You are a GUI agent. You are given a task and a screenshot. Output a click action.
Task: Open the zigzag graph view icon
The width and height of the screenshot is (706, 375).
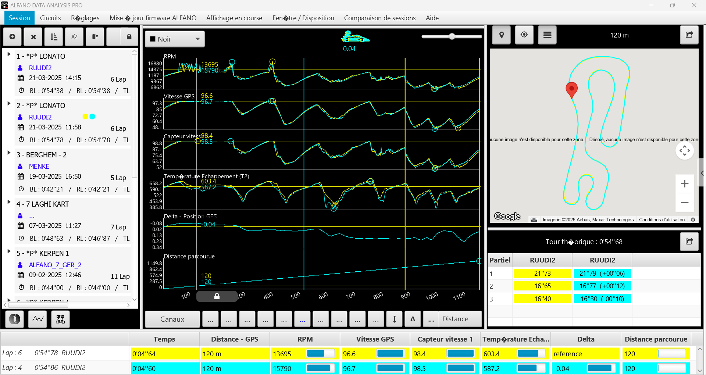(38, 319)
